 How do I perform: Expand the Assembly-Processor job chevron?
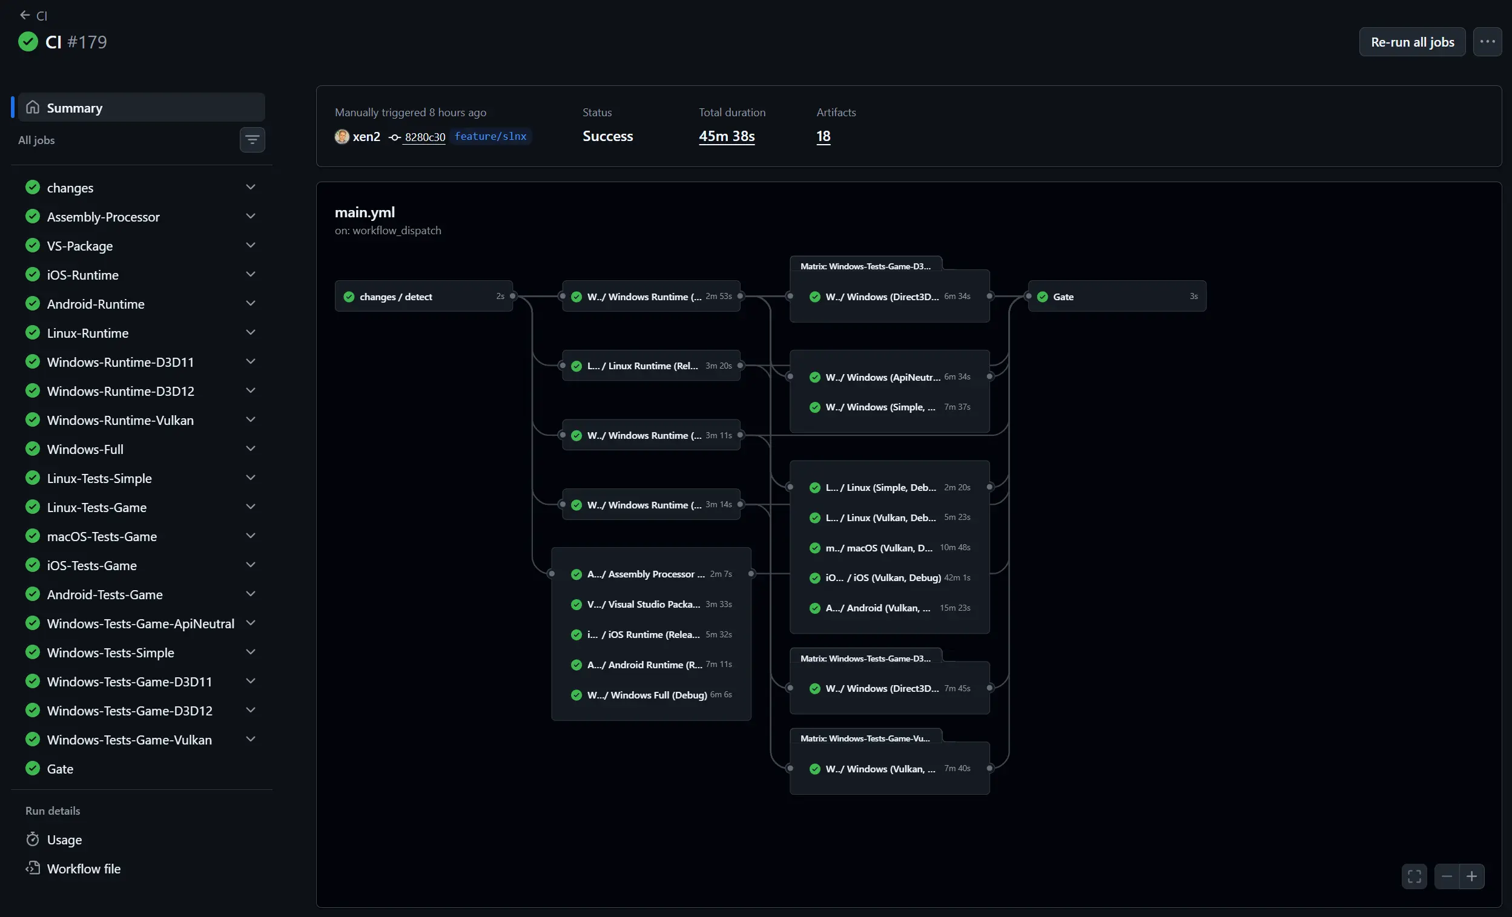(250, 216)
